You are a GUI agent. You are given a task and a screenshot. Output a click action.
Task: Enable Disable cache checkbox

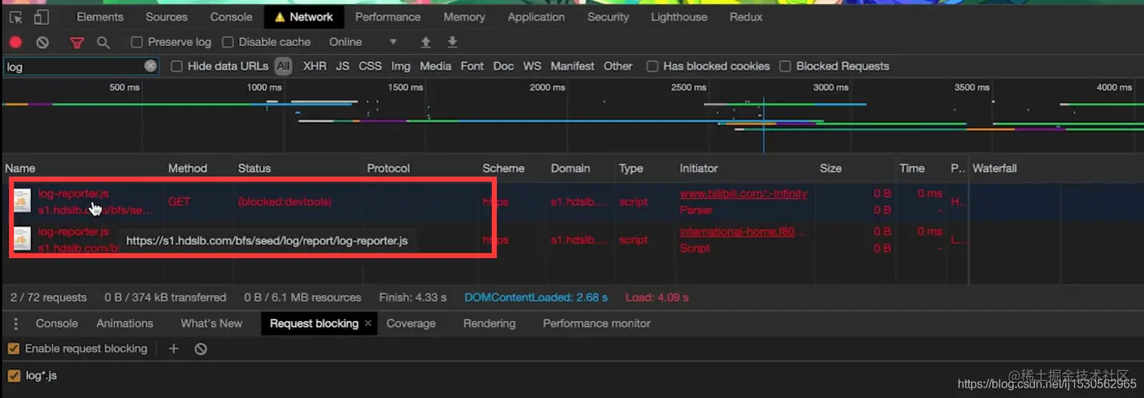(x=228, y=42)
